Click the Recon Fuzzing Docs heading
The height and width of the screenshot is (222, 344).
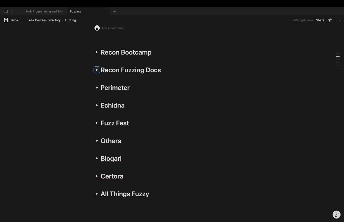[131, 70]
